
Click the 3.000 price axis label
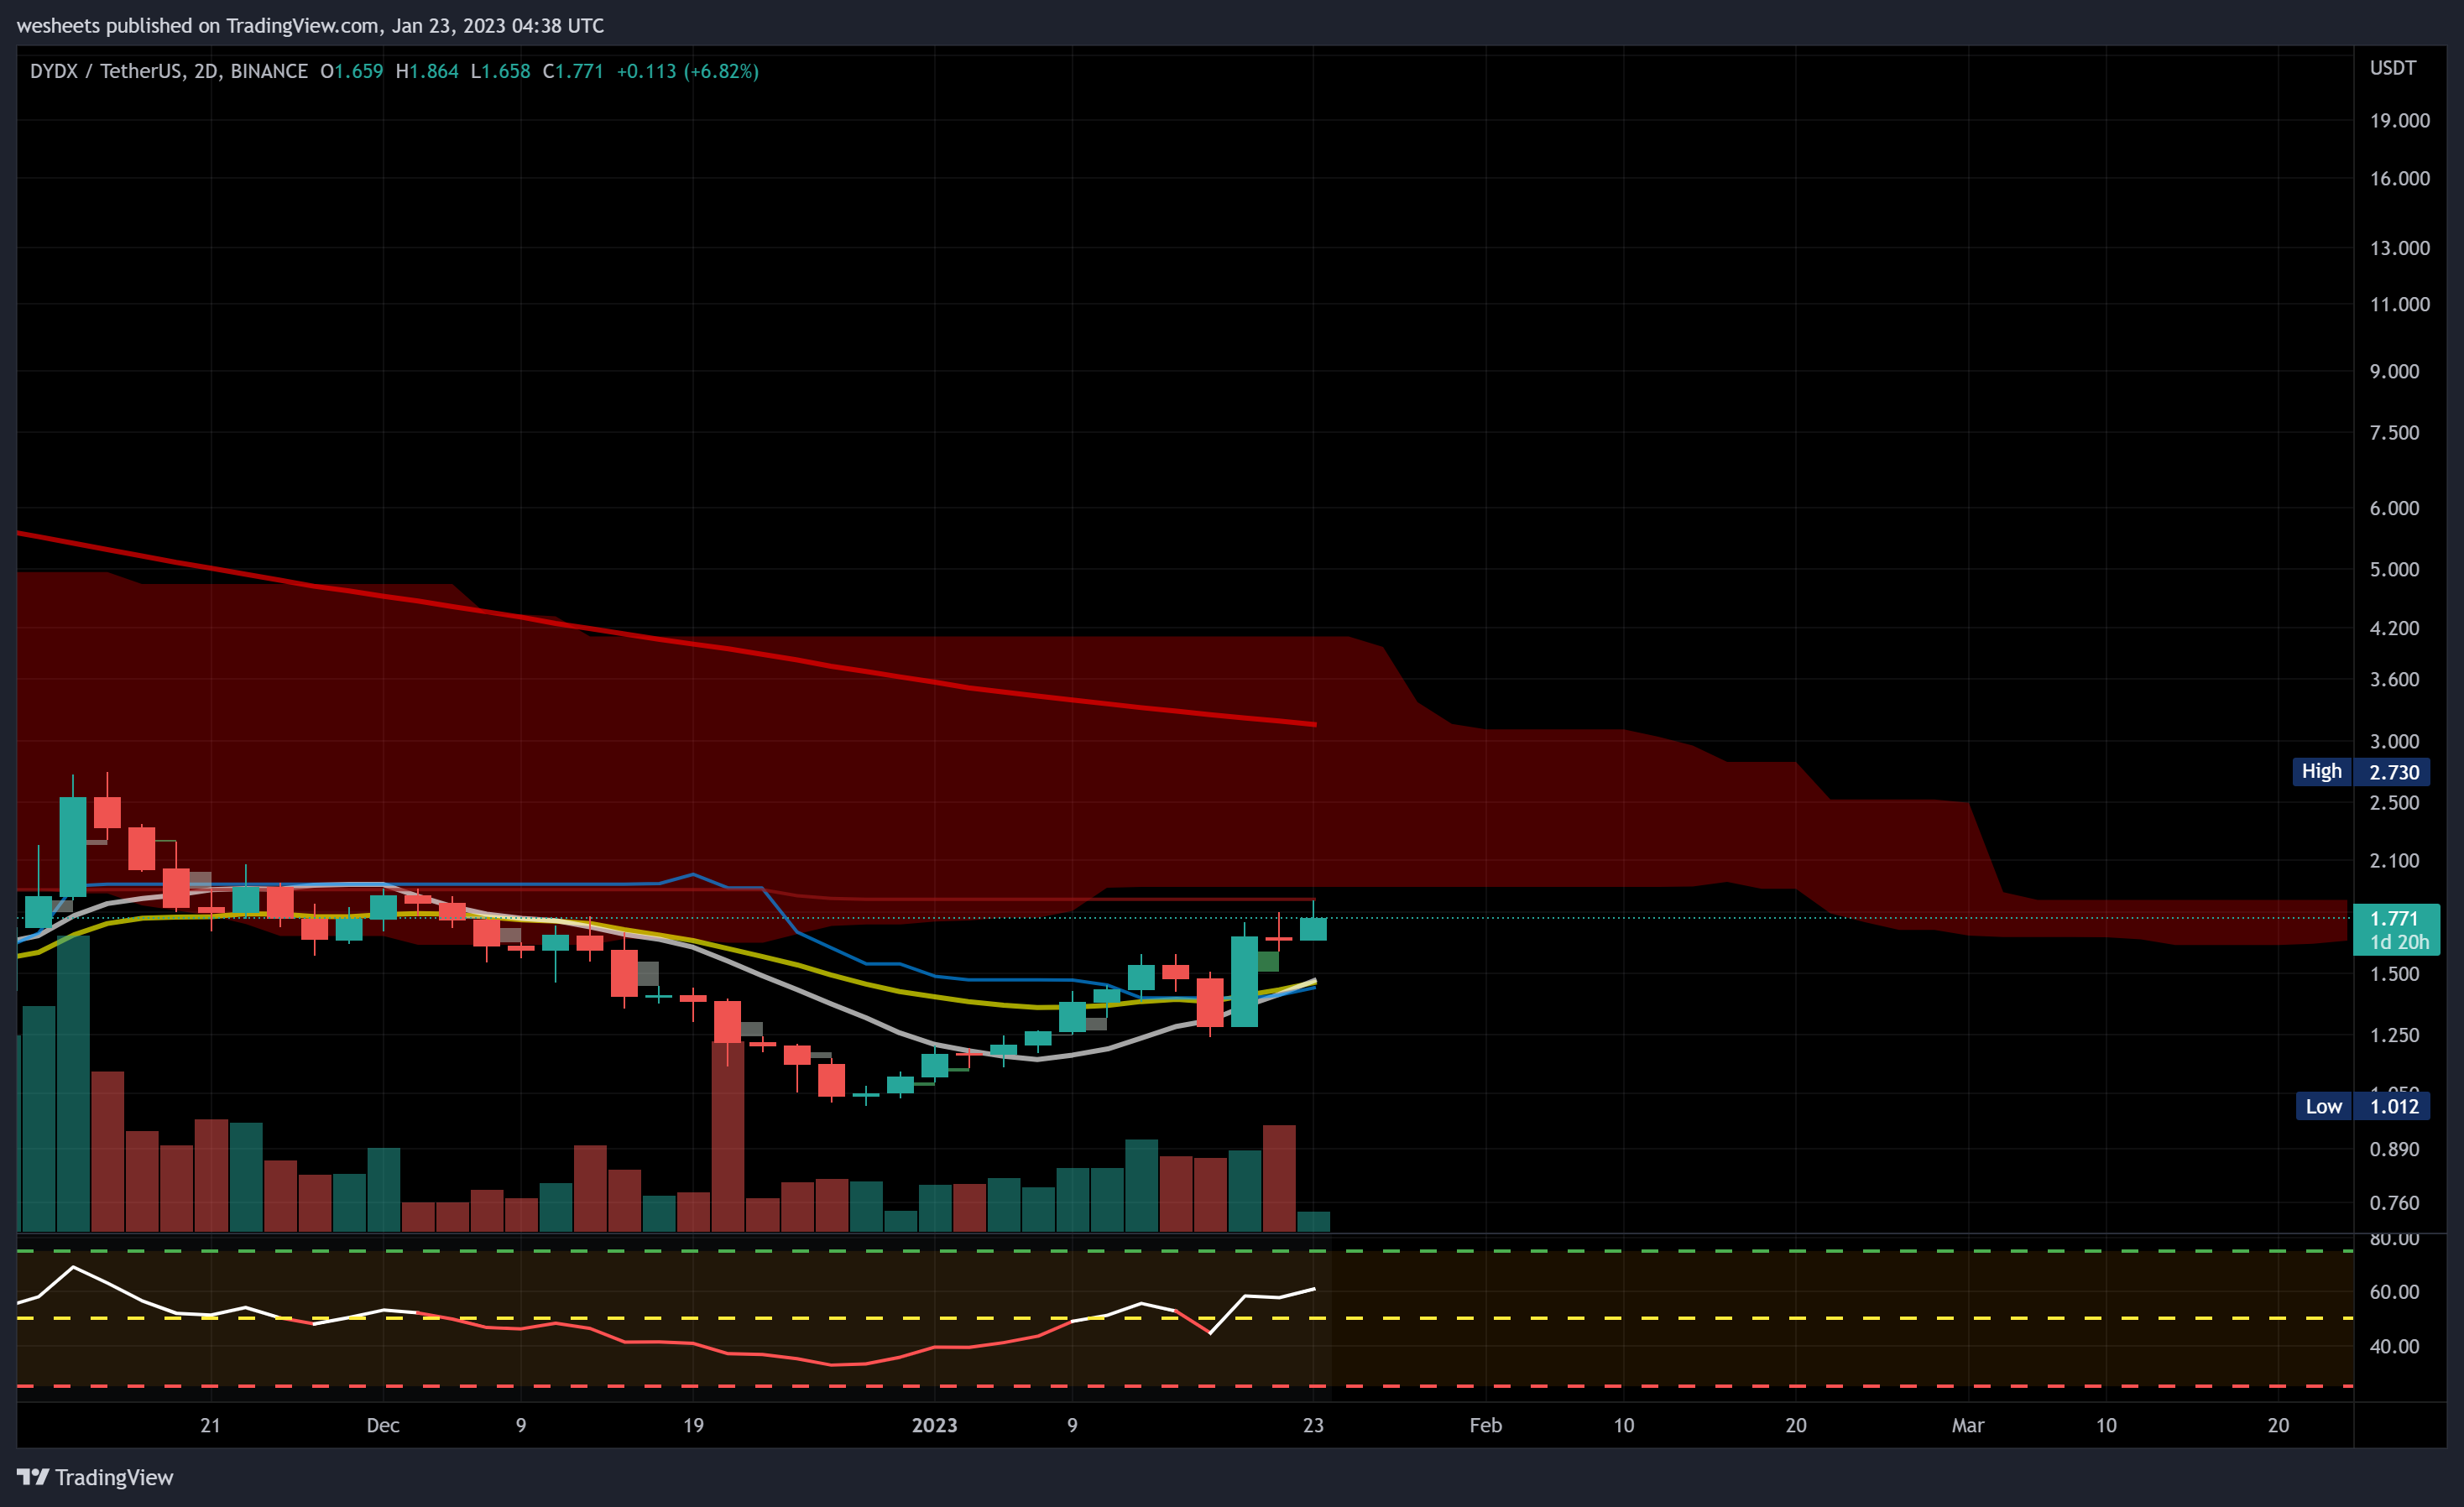pyautogui.click(x=2395, y=741)
